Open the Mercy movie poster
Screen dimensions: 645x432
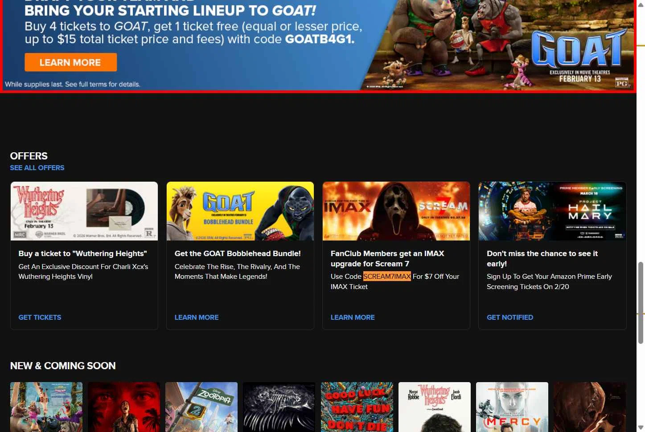tap(512, 407)
